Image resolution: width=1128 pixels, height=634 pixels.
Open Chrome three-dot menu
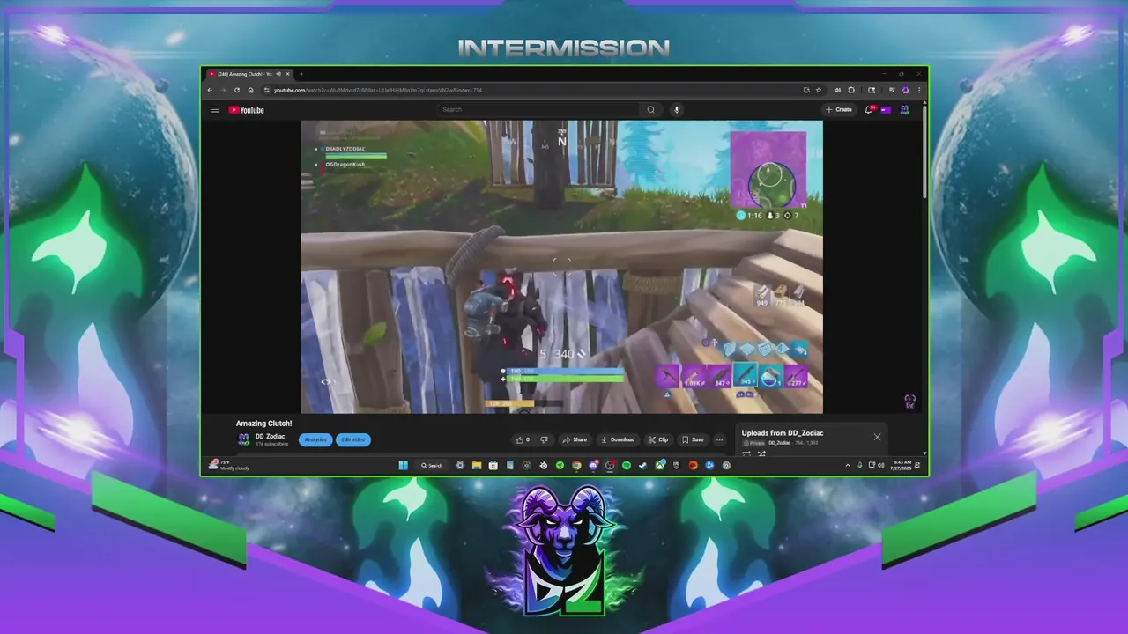(919, 90)
